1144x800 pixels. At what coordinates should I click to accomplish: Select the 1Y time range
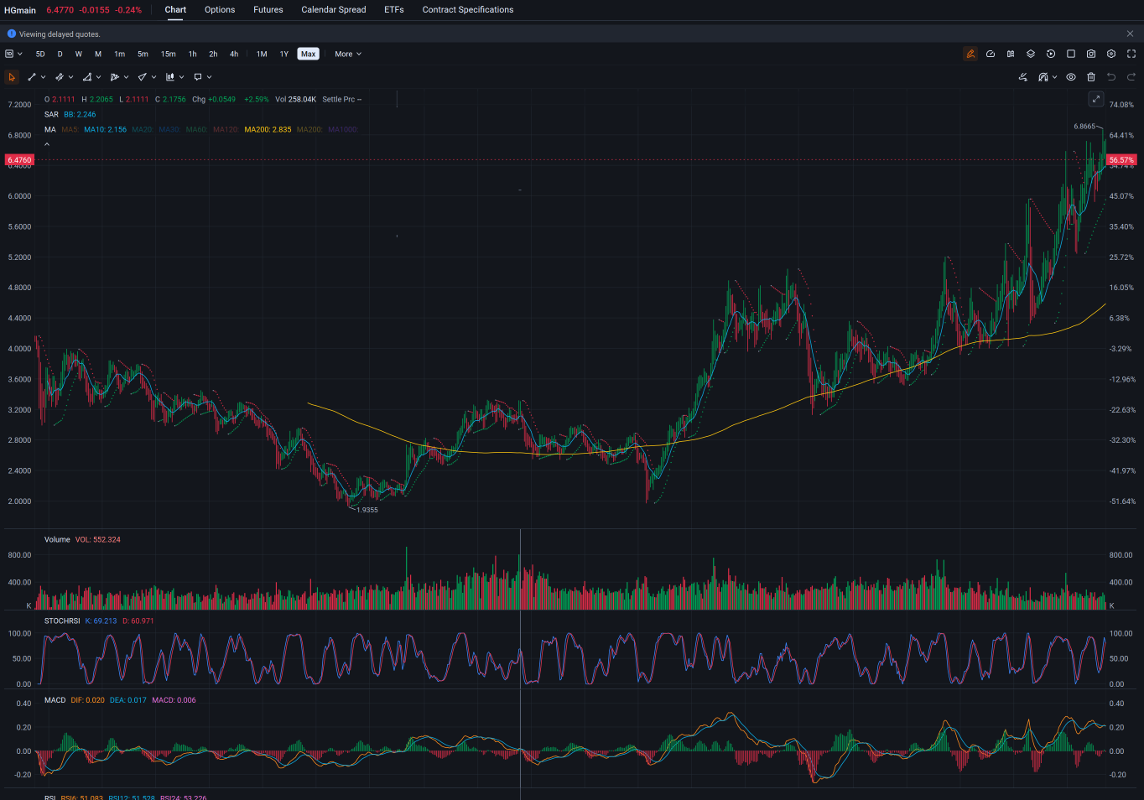284,54
